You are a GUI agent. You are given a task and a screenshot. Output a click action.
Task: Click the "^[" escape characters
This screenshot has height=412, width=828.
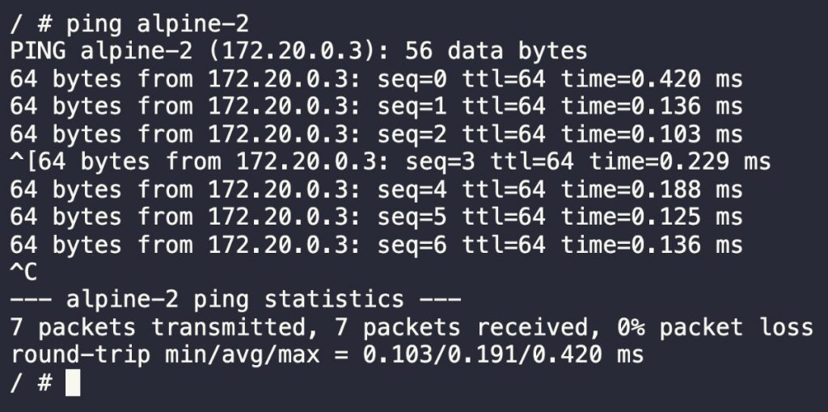click(x=23, y=162)
